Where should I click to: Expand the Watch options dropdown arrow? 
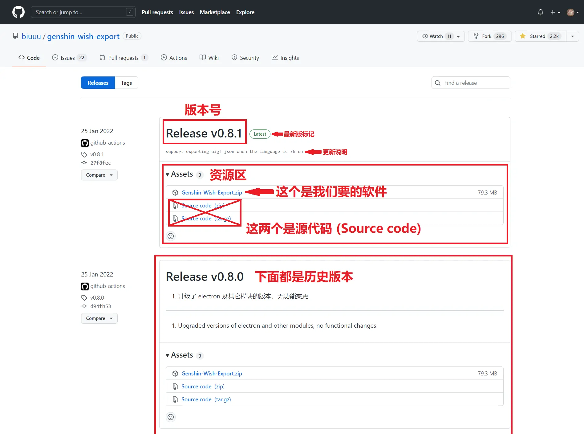(x=458, y=36)
